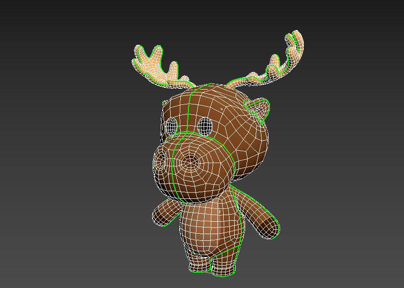Click the reindeer's ear on the head
Viewport: 404px width, 288px height.
(x=258, y=110)
